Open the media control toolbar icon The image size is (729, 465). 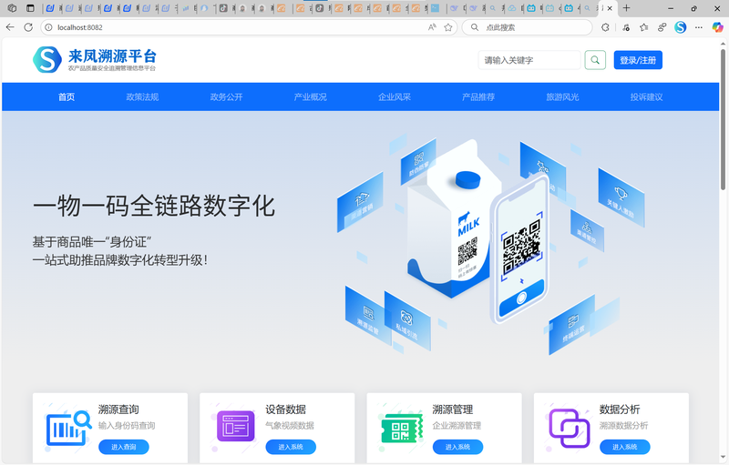coord(626,27)
